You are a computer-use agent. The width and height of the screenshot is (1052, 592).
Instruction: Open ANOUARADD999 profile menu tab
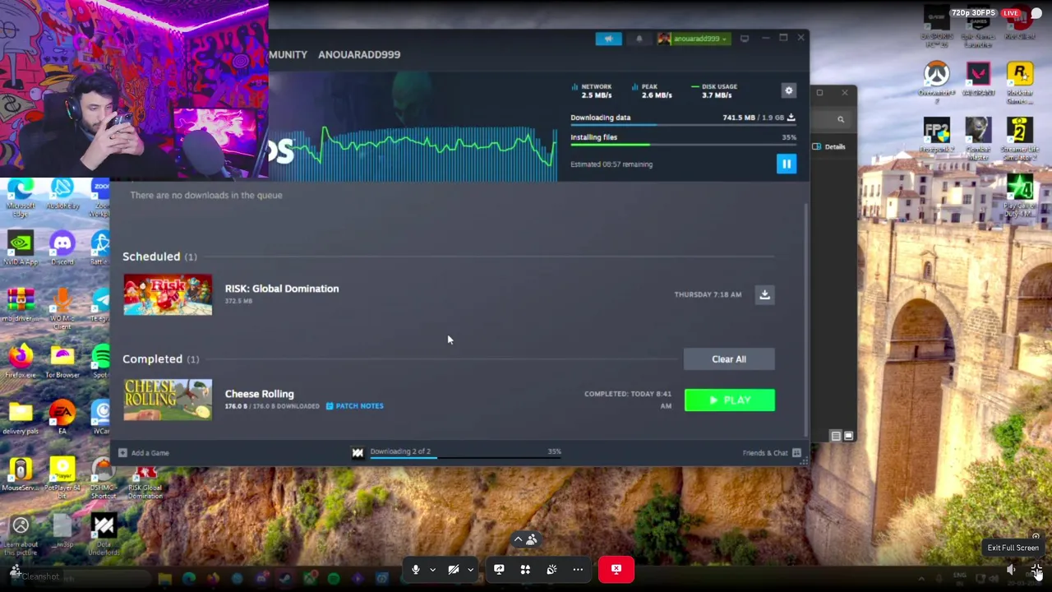(x=359, y=54)
